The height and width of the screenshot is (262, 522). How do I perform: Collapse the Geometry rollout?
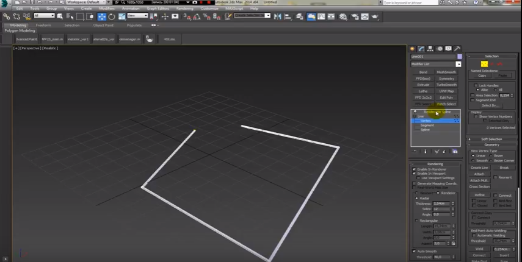click(x=491, y=145)
